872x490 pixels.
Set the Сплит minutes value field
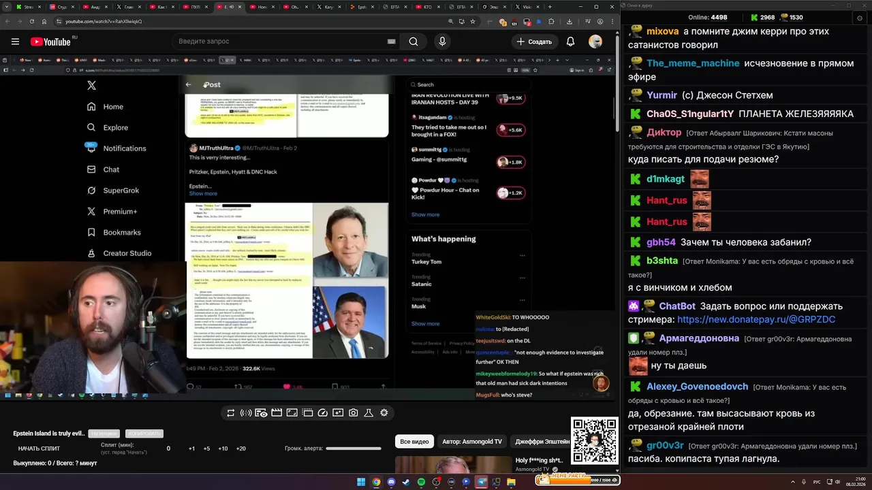(168, 448)
